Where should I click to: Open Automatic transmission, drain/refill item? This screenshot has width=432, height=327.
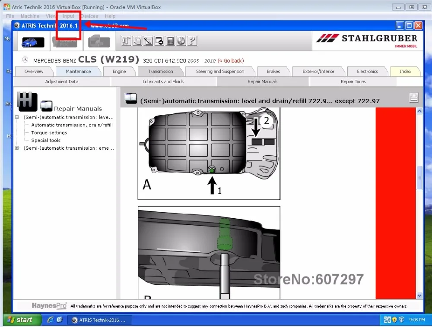pyautogui.click(x=72, y=125)
